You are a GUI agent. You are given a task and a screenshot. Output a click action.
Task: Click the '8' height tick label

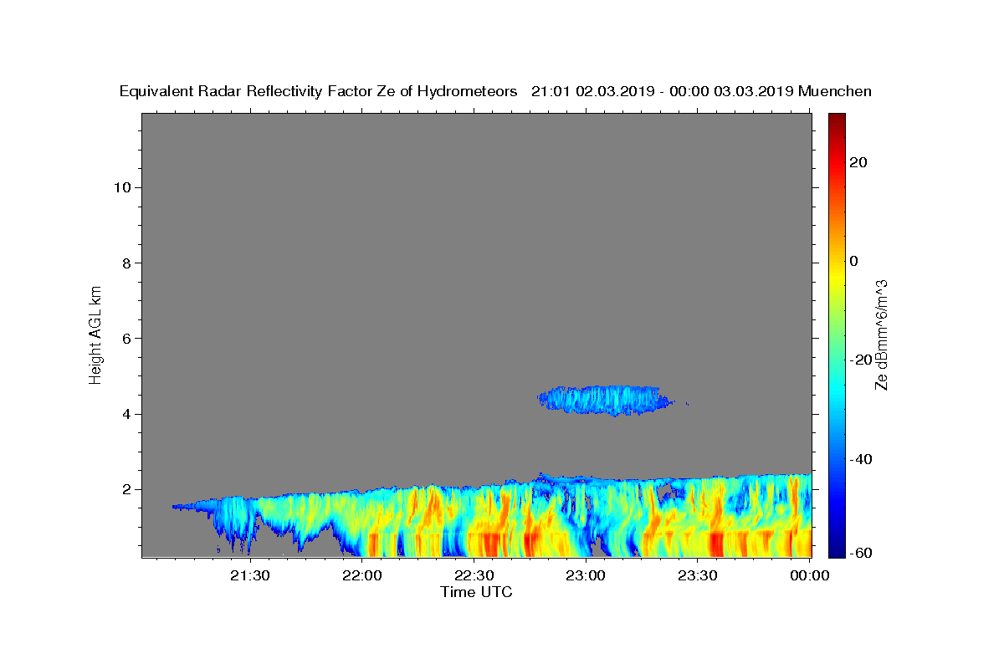pos(127,263)
